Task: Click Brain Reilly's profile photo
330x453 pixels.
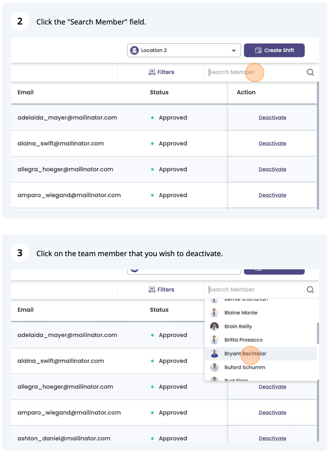Action: point(214,326)
